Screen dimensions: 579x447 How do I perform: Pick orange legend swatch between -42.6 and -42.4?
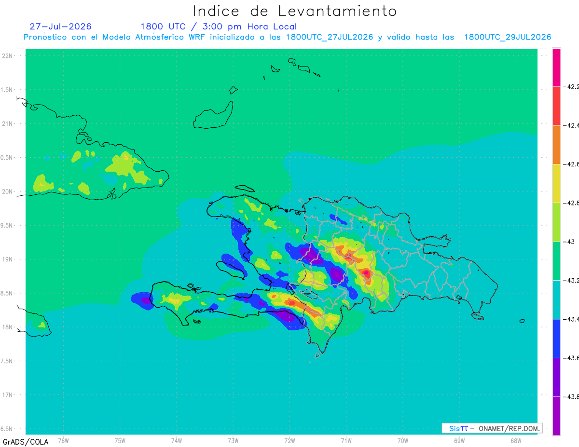click(556, 145)
